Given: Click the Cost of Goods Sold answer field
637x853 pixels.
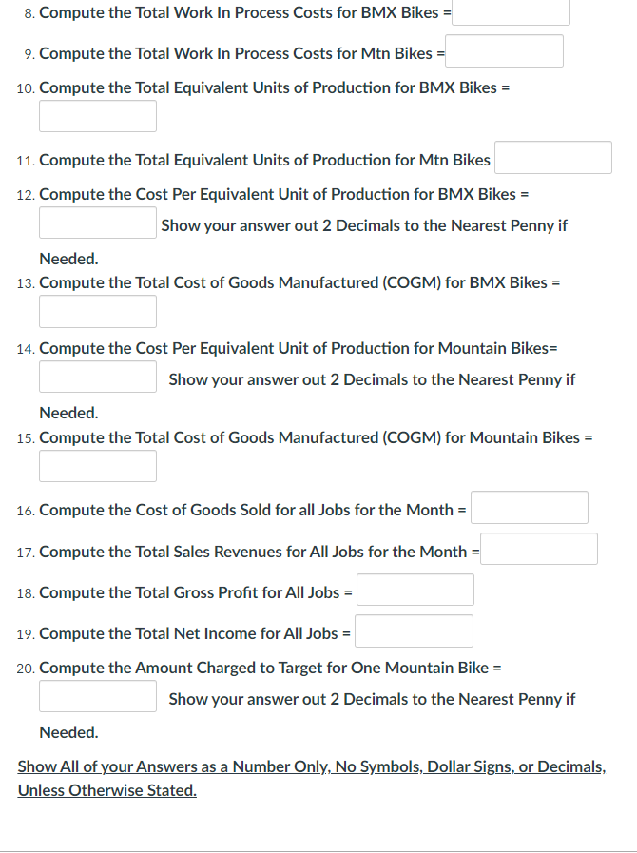Looking at the screenshot, I should pos(529,507).
